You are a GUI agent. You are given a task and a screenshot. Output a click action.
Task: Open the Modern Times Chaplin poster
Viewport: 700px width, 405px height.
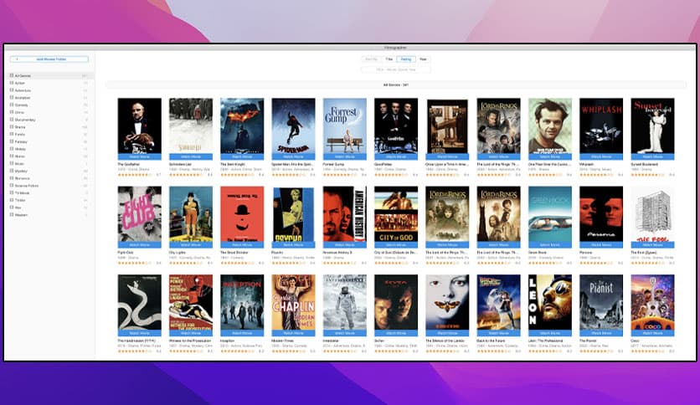tap(293, 302)
